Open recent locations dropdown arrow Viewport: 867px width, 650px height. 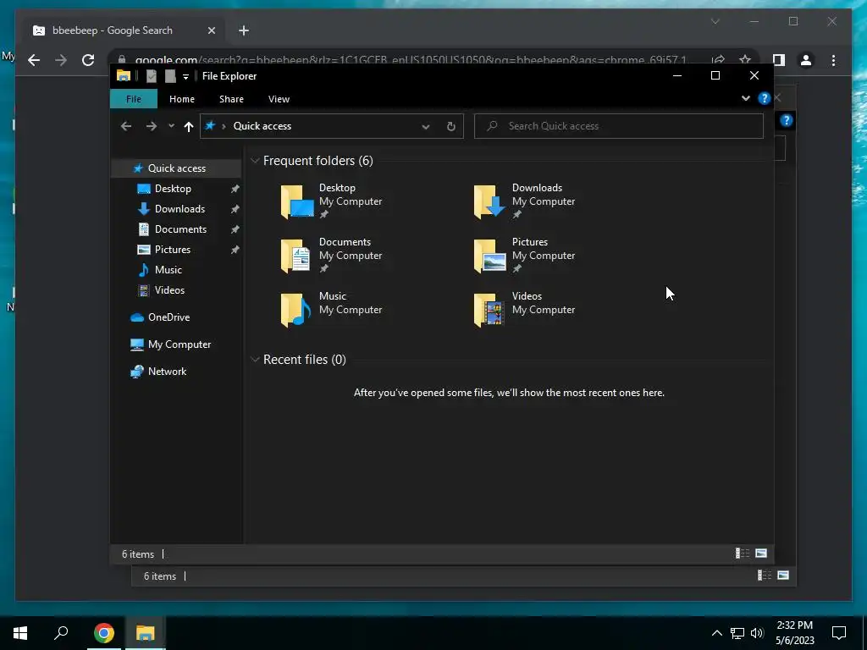[x=171, y=126]
